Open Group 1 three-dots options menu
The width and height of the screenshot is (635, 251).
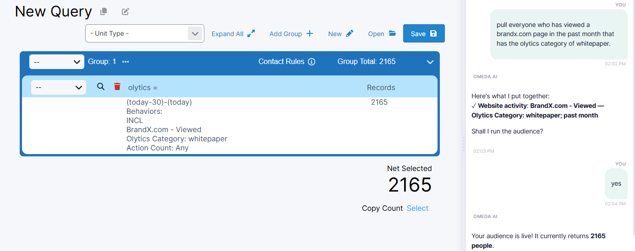(x=126, y=62)
